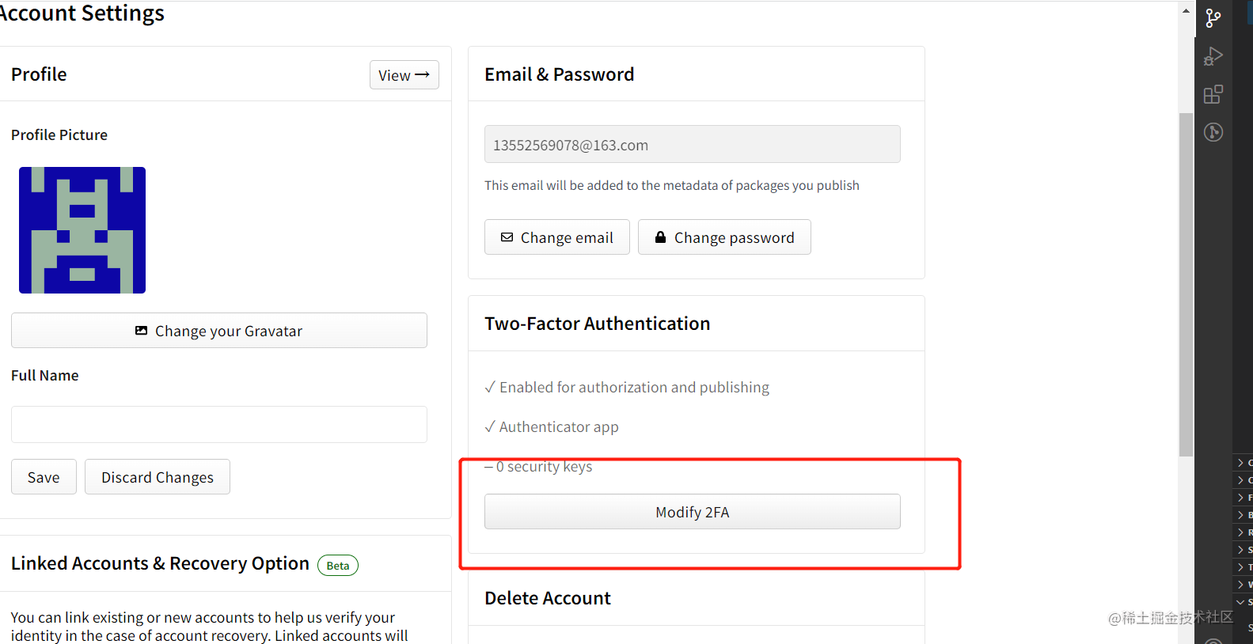Click 'Enabled for authorization and publishing' text
Image resolution: width=1253 pixels, height=644 pixels.
[x=634, y=387]
